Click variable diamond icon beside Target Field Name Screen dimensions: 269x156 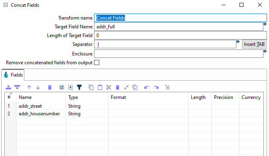pos(265,24)
